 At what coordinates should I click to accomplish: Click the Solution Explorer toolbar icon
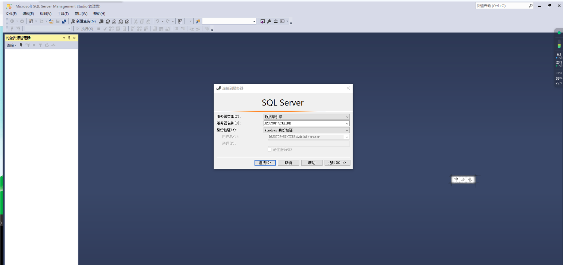[262, 21]
